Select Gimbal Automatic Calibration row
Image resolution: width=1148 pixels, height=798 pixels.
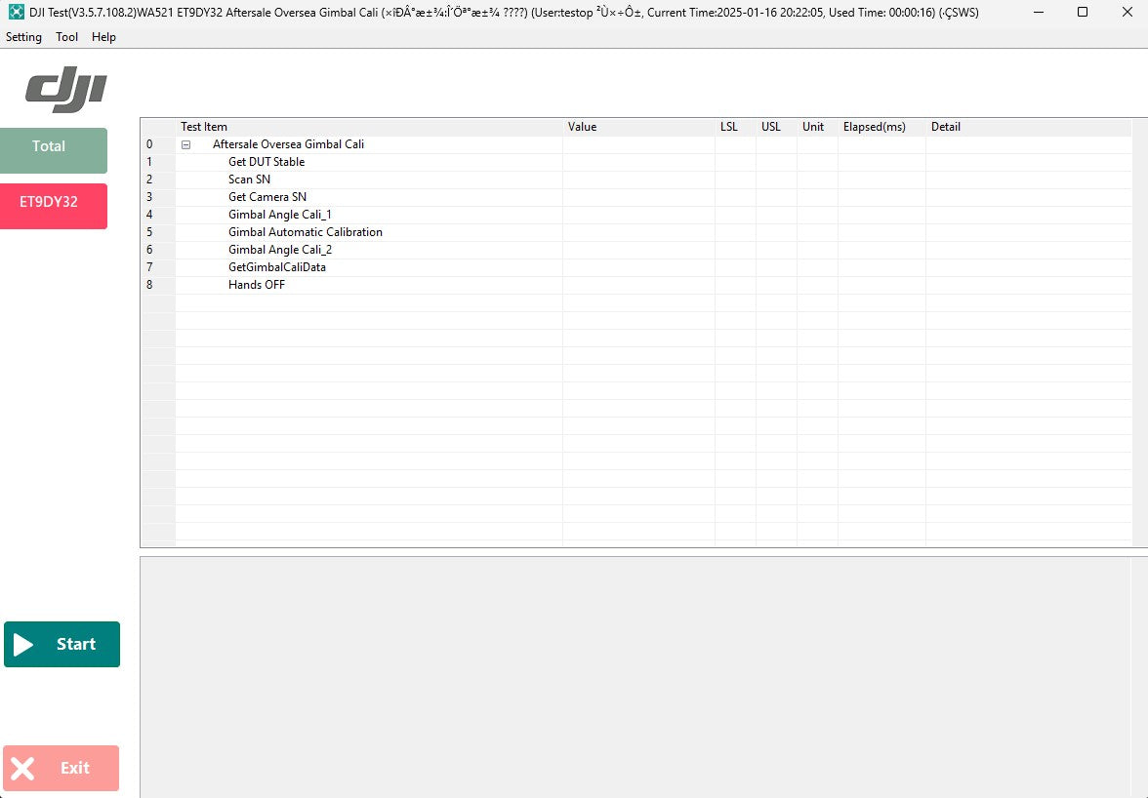(x=305, y=232)
